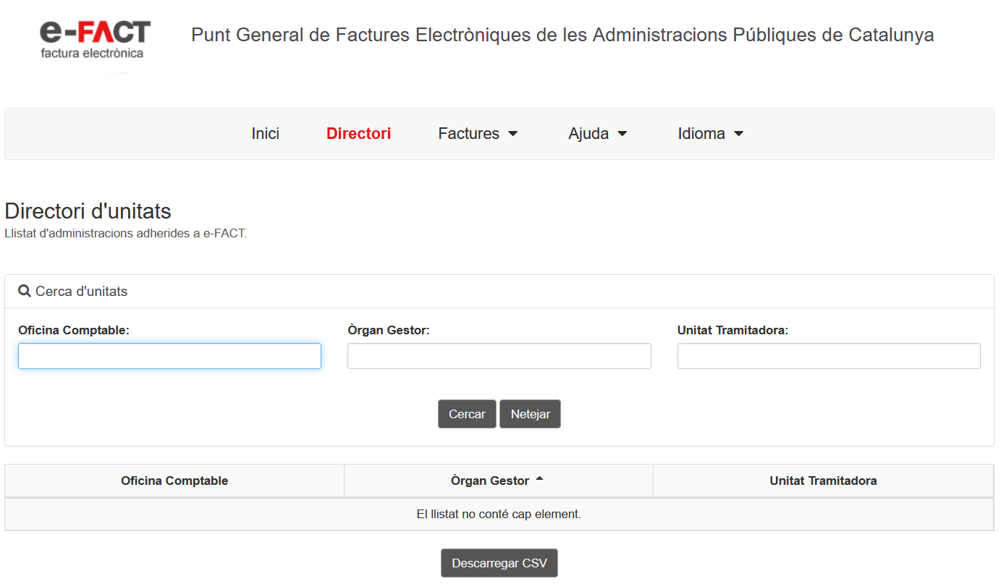
Task: Click the magnifier icon beside Cerca d'unitats
Action: tap(25, 292)
